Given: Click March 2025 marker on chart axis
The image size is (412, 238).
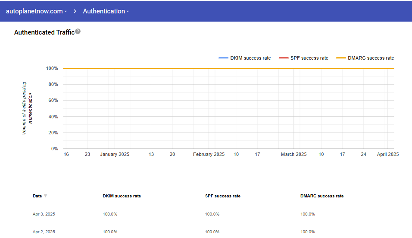Looking at the screenshot, I should [x=293, y=154].
